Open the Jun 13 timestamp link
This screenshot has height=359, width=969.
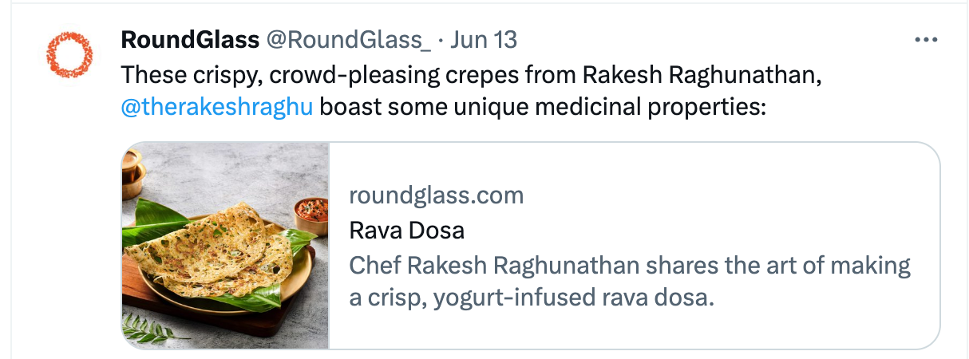coord(484,39)
